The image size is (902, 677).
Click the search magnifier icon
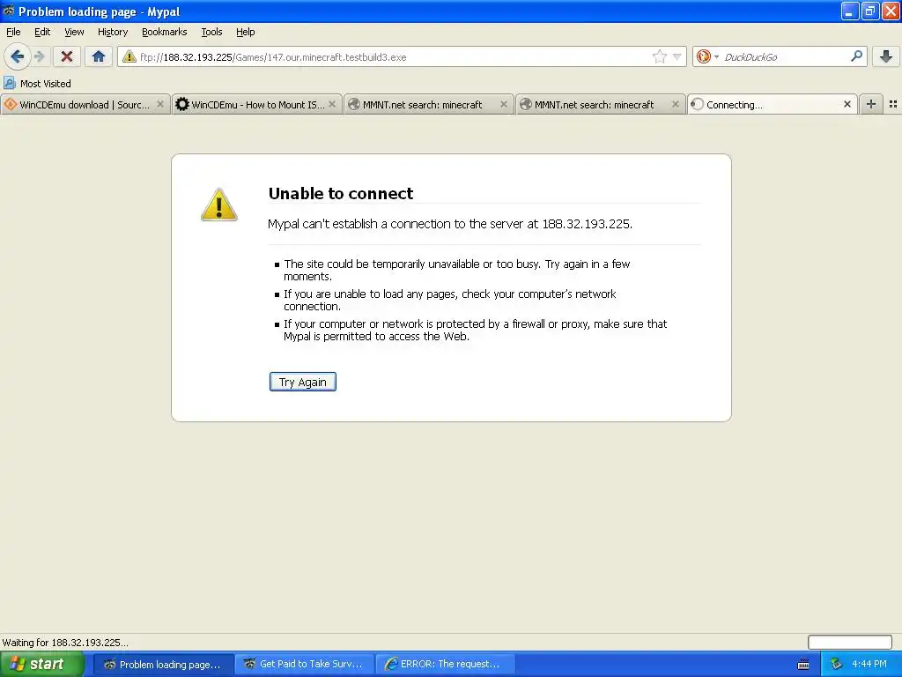click(x=856, y=56)
